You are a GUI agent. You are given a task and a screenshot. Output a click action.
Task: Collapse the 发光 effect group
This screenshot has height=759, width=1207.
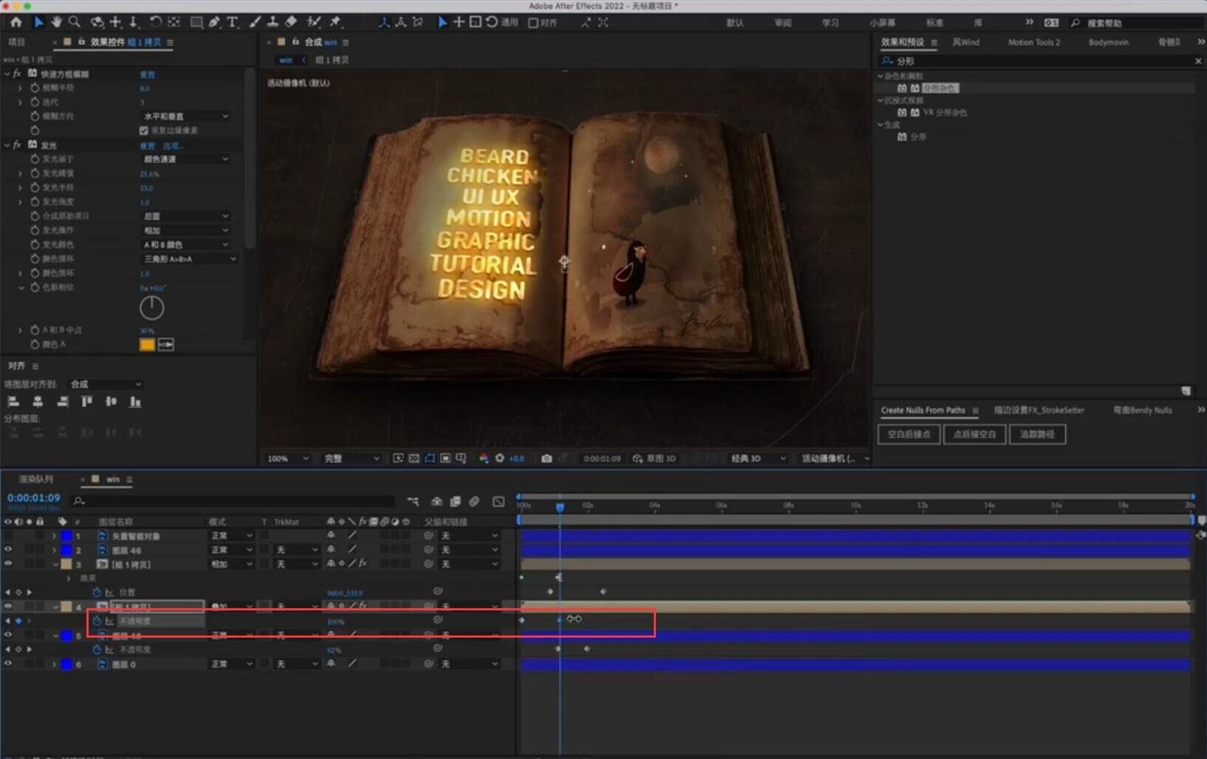[x=7, y=145]
